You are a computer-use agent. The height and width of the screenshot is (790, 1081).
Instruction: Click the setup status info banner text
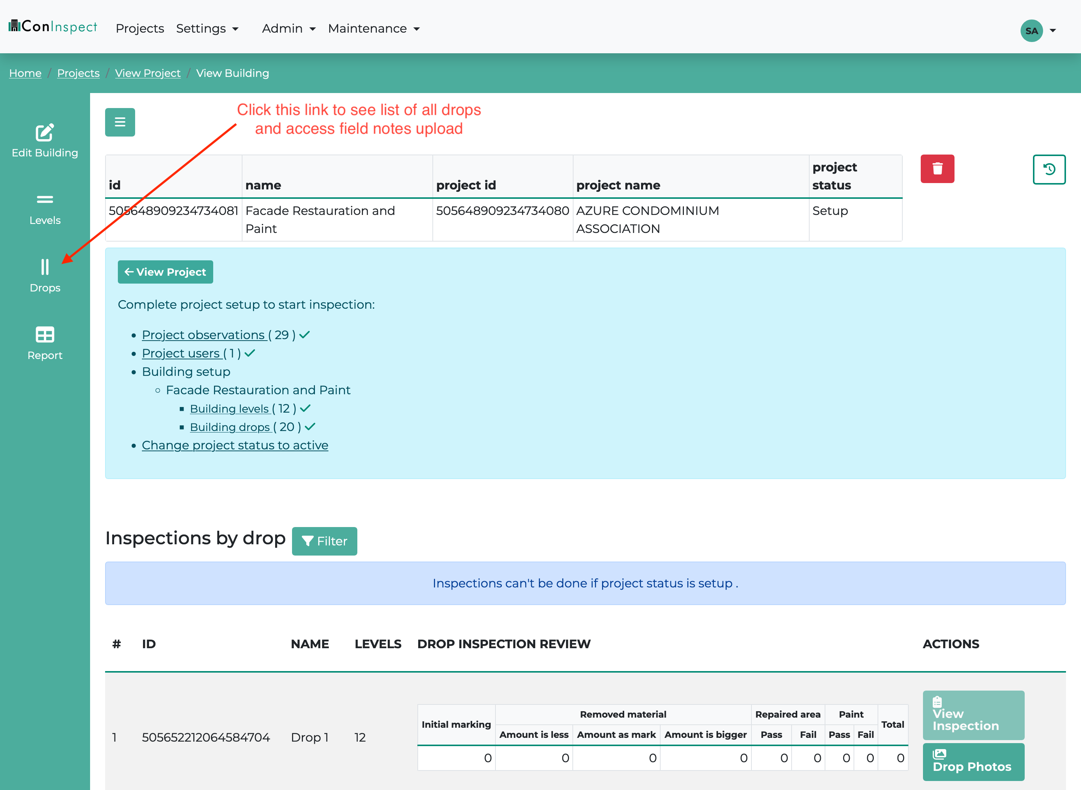tap(585, 583)
